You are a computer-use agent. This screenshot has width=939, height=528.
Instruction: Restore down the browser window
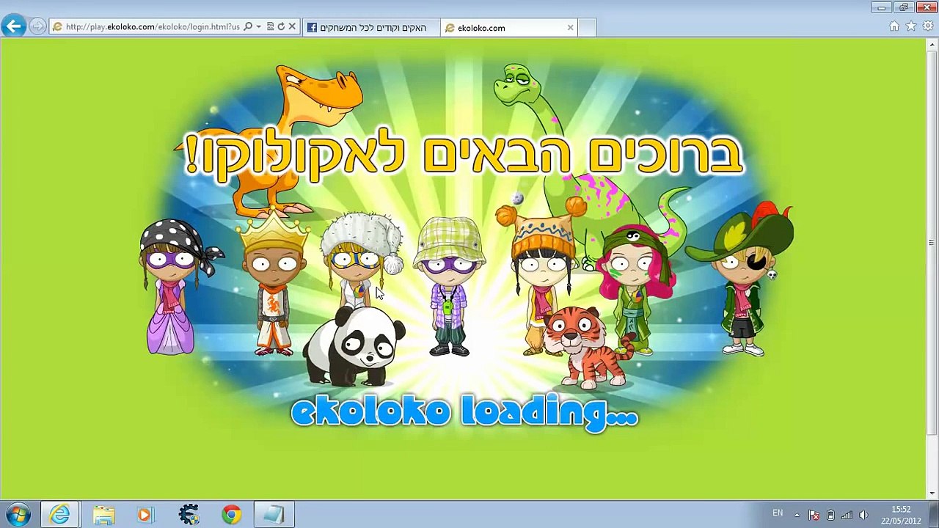coord(903,7)
